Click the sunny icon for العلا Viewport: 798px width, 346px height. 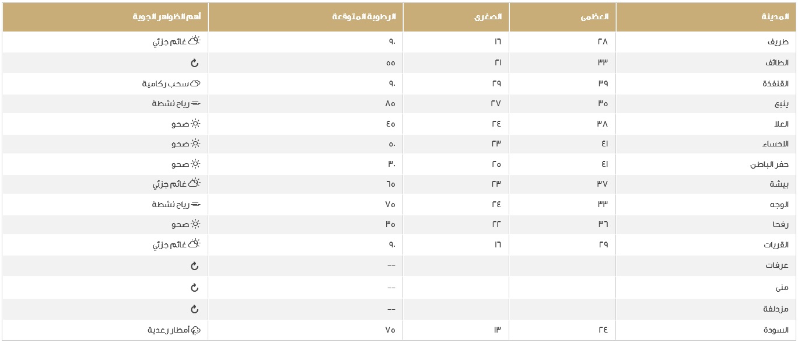tap(195, 124)
